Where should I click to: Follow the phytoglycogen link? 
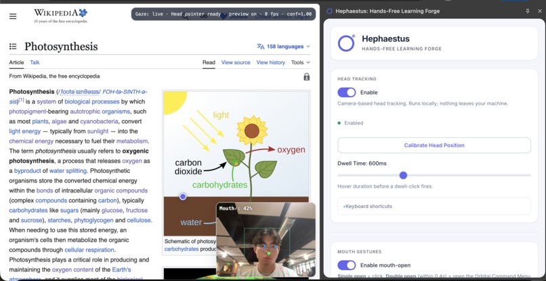click(x=93, y=220)
